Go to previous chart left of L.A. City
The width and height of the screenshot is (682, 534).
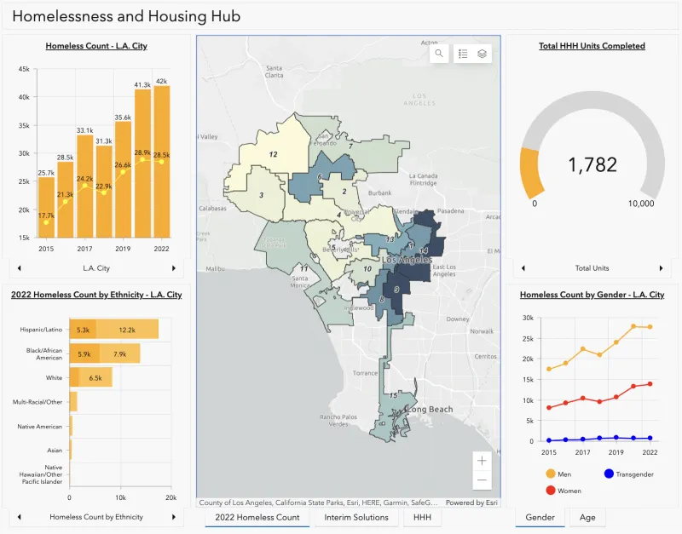(x=19, y=268)
